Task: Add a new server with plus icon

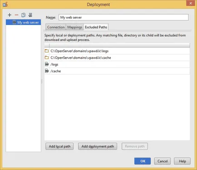Action: [10, 15]
